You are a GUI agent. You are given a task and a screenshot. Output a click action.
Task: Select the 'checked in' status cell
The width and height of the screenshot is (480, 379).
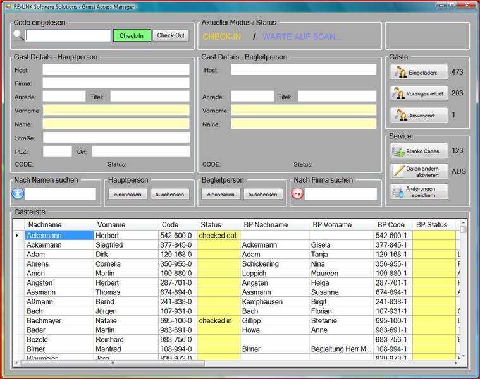219,321
